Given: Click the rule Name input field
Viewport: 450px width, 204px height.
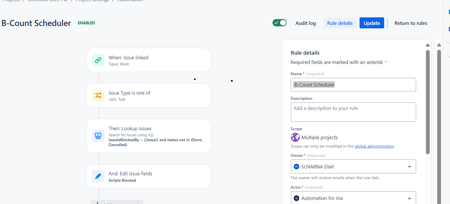Looking at the screenshot, I should click(353, 85).
